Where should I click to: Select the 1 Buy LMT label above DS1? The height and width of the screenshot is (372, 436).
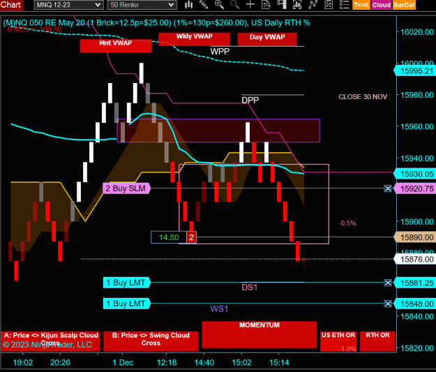pos(126,283)
